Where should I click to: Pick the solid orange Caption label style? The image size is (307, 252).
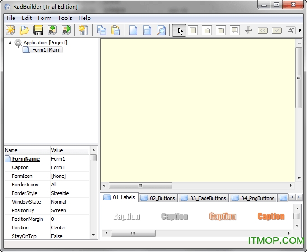pos(271,216)
